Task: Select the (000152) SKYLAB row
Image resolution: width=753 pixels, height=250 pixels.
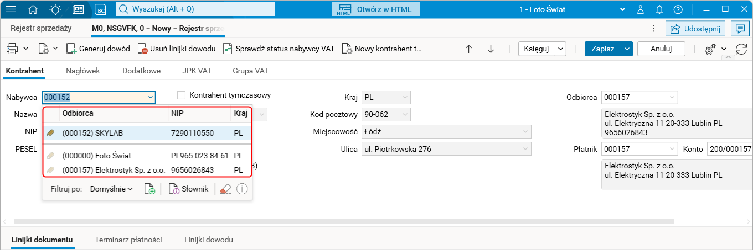Action: (x=147, y=133)
